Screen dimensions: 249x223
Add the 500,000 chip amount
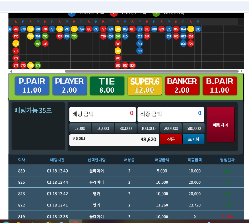[x=194, y=128]
